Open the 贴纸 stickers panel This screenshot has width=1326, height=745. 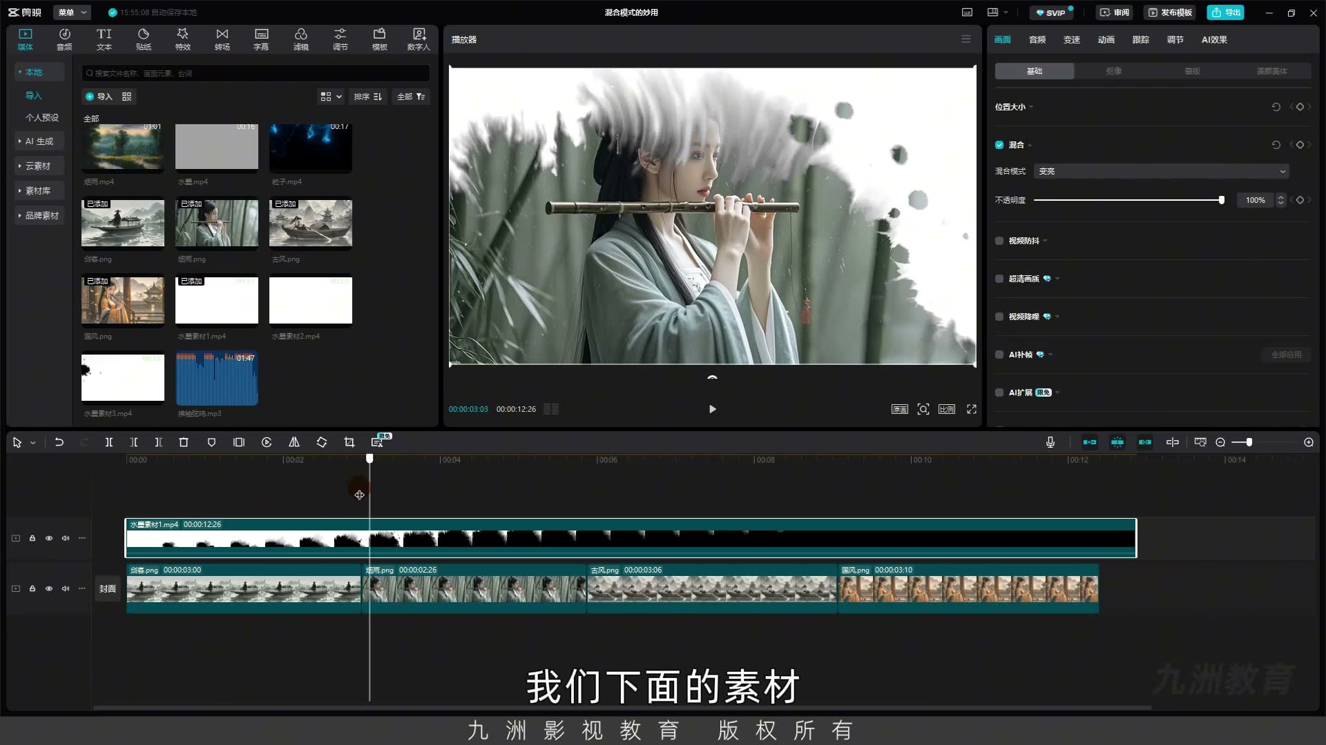(143, 39)
